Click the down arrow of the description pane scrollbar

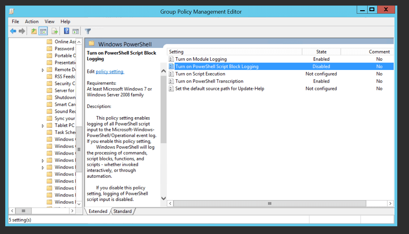coord(164,198)
